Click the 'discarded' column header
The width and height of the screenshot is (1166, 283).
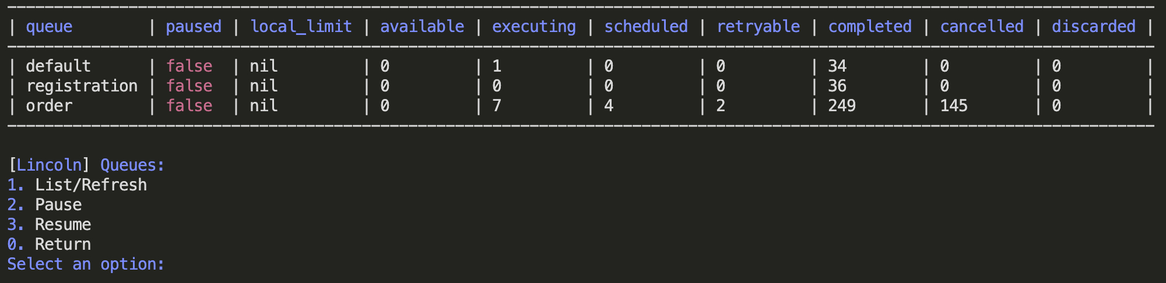coord(1094,27)
